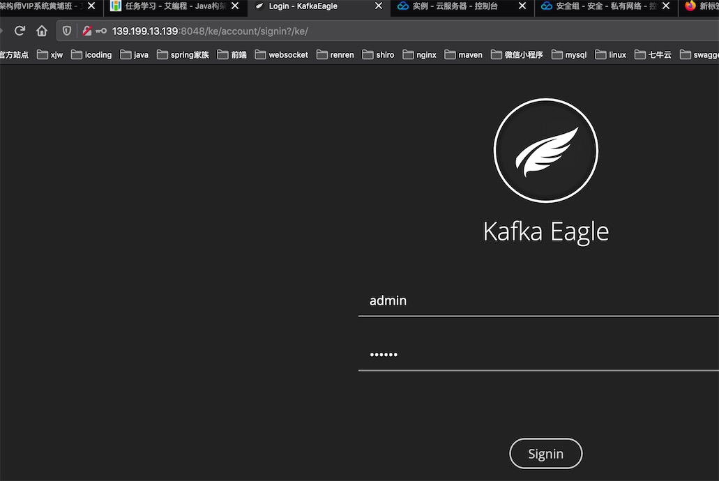The image size is (719, 481).
Task: Close the Login - KafkaEagle tab
Action: [378, 6]
